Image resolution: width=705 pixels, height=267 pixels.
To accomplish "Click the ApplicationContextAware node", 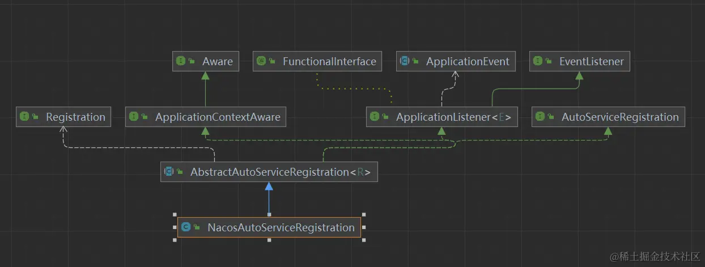I will (x=206, y=117).
